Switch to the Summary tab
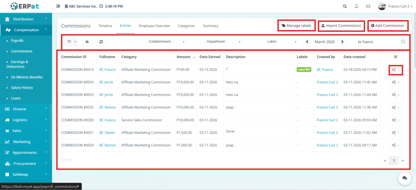This screenshot has height=190, width=416. [x=210, y=26]
